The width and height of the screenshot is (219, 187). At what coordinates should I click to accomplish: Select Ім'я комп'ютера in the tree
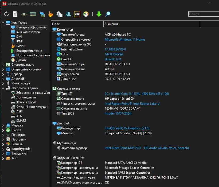28,32
